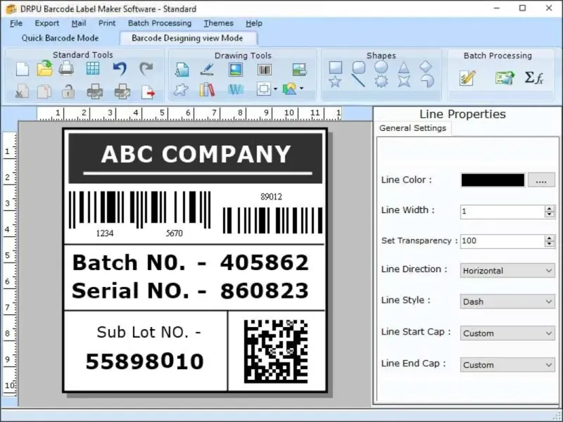Screen dimensions: 563x422
Task: Select the Signature pen tool
Action: point(207,69)
